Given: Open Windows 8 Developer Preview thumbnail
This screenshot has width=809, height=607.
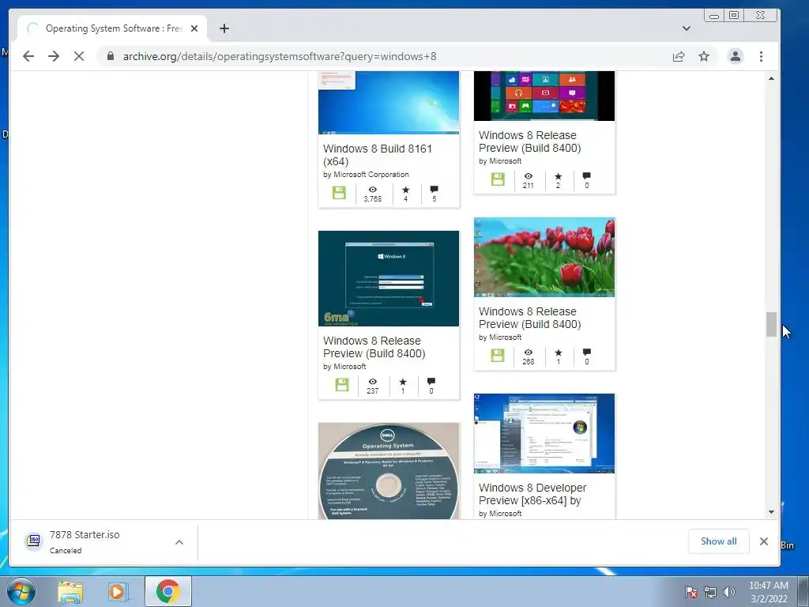Looking at the screenshot, I should click(544, 433).
